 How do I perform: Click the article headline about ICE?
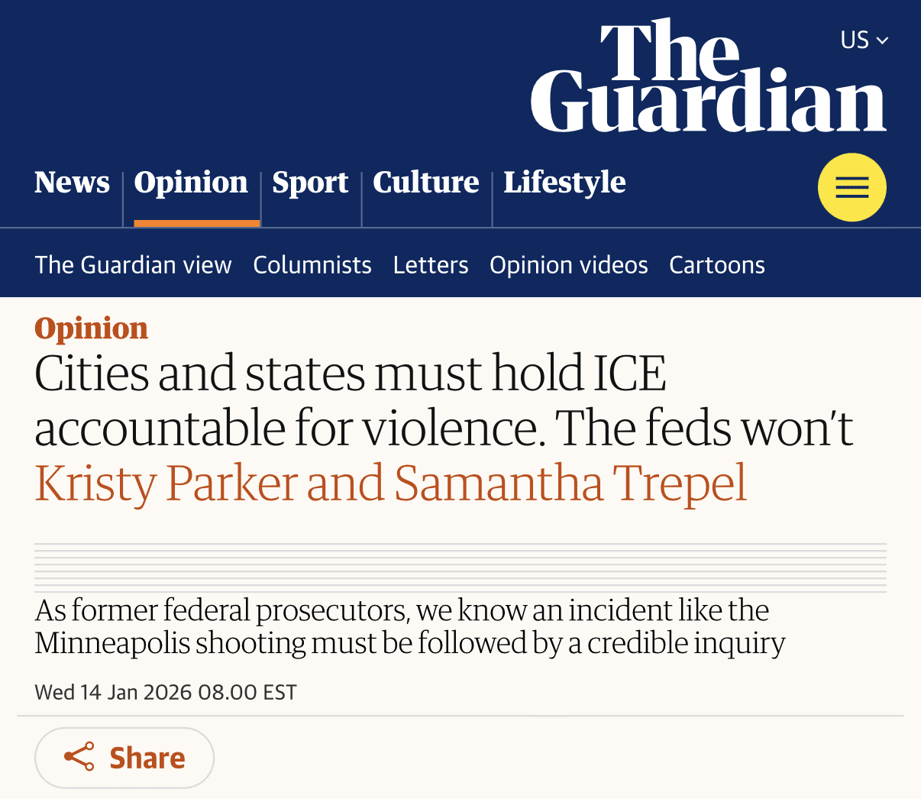(x=443, y=400)
